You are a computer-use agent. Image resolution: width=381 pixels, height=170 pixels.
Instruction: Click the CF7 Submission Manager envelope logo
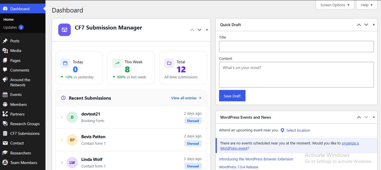point(64,30)
